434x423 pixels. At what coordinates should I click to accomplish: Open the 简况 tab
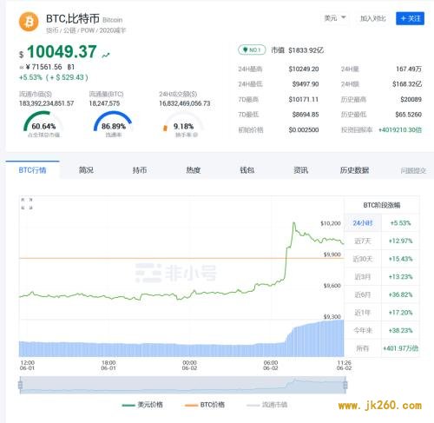(86, 170)
